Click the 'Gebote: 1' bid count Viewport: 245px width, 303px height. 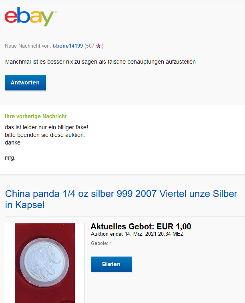pos(101,243)
